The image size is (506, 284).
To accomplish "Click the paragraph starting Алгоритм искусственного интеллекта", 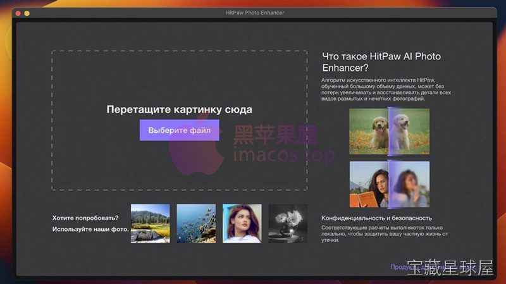I will (386, 89).
